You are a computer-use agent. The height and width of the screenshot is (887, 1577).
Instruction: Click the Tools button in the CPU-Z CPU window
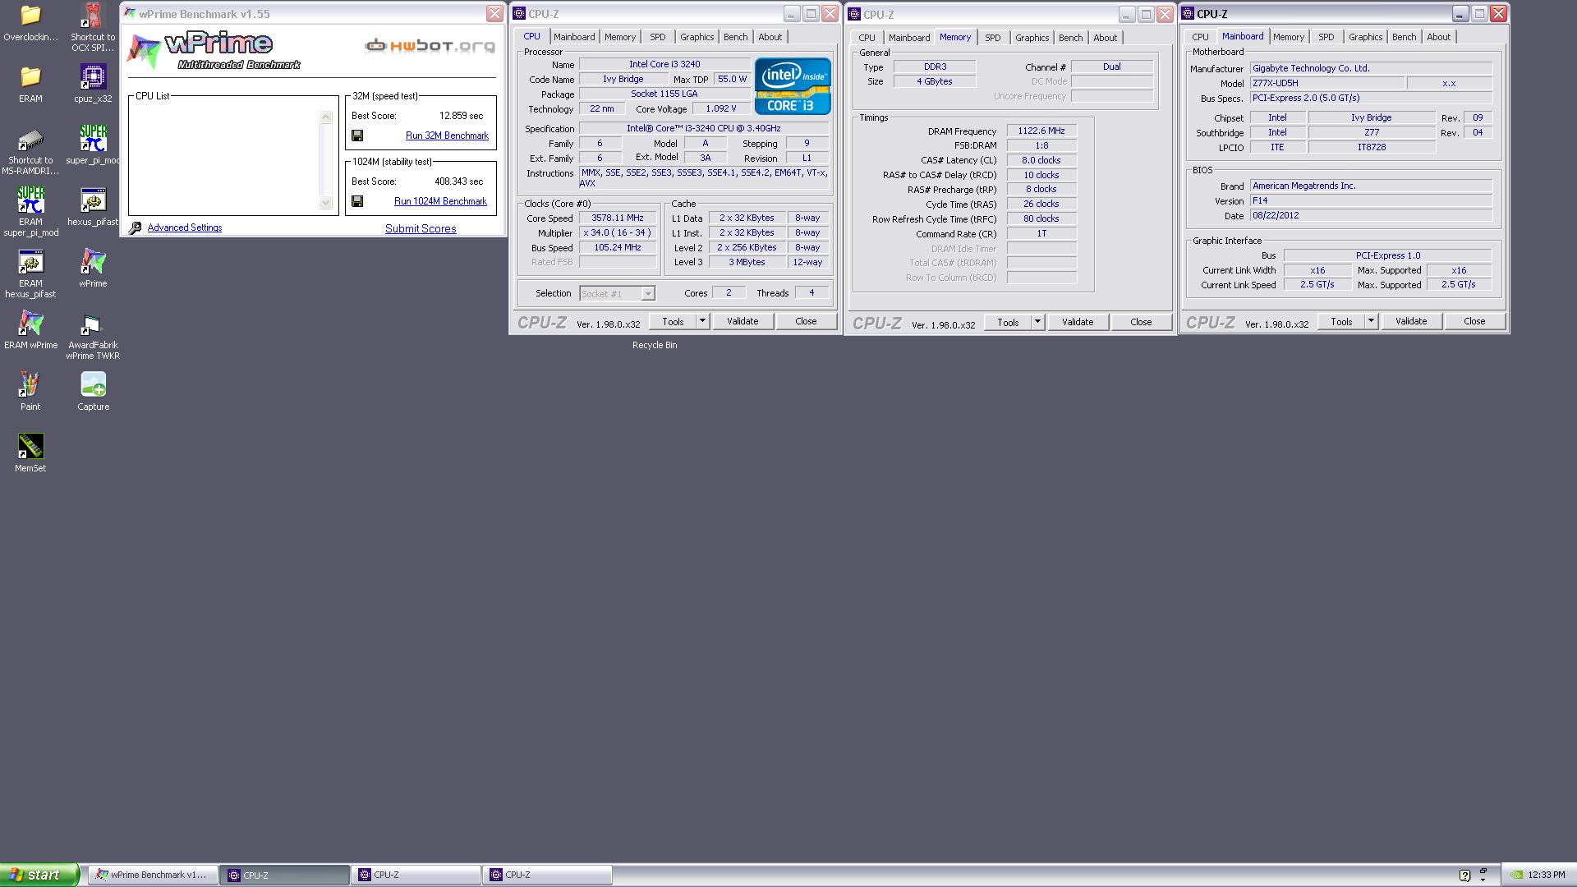(x=673, y=321)
